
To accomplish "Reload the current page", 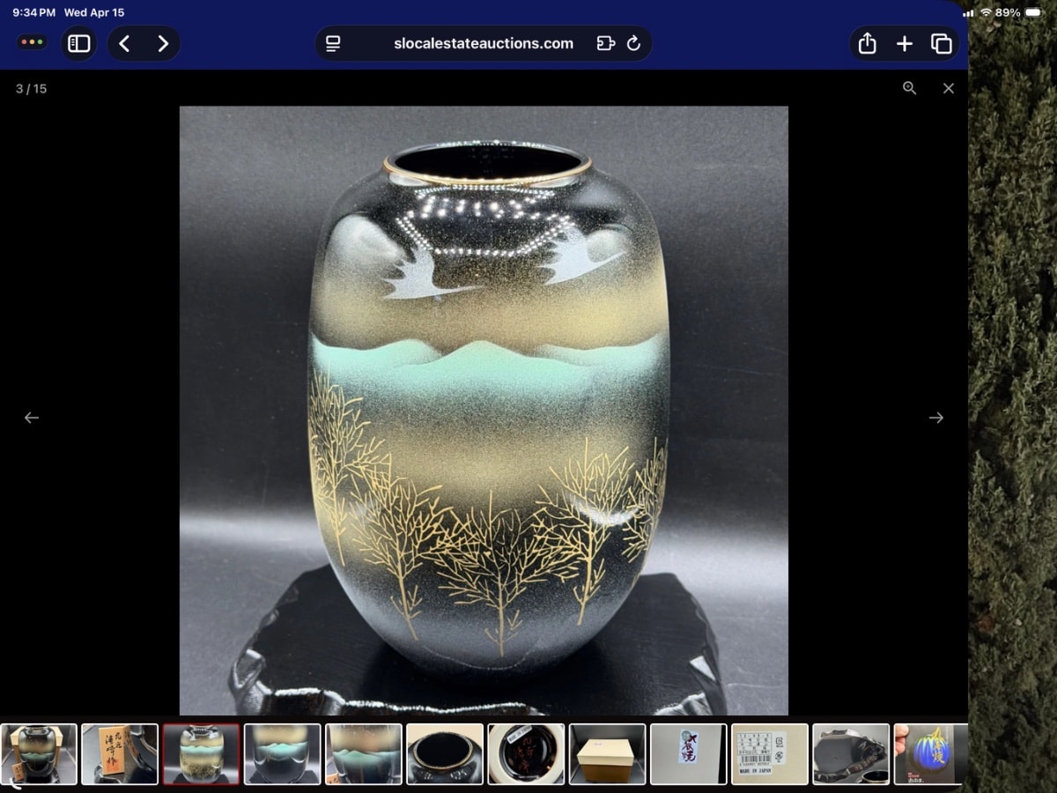I will (633, 43).
